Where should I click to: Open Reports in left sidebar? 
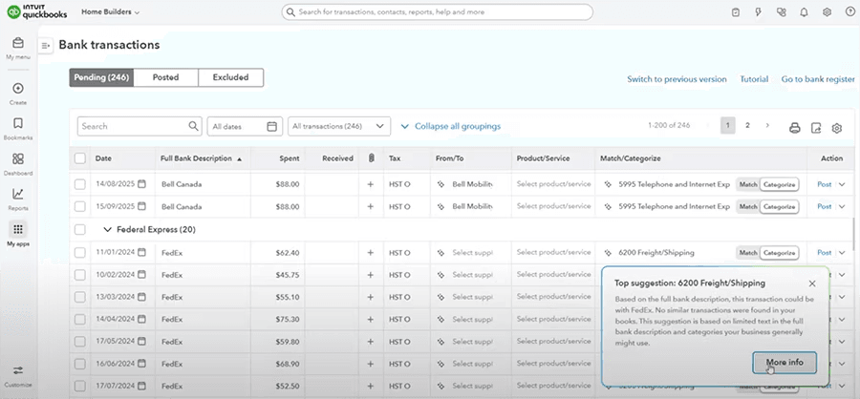click(18, 195)
